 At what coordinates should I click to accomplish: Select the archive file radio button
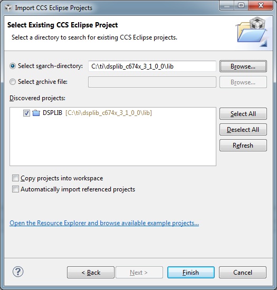click(x=13, y=82)
